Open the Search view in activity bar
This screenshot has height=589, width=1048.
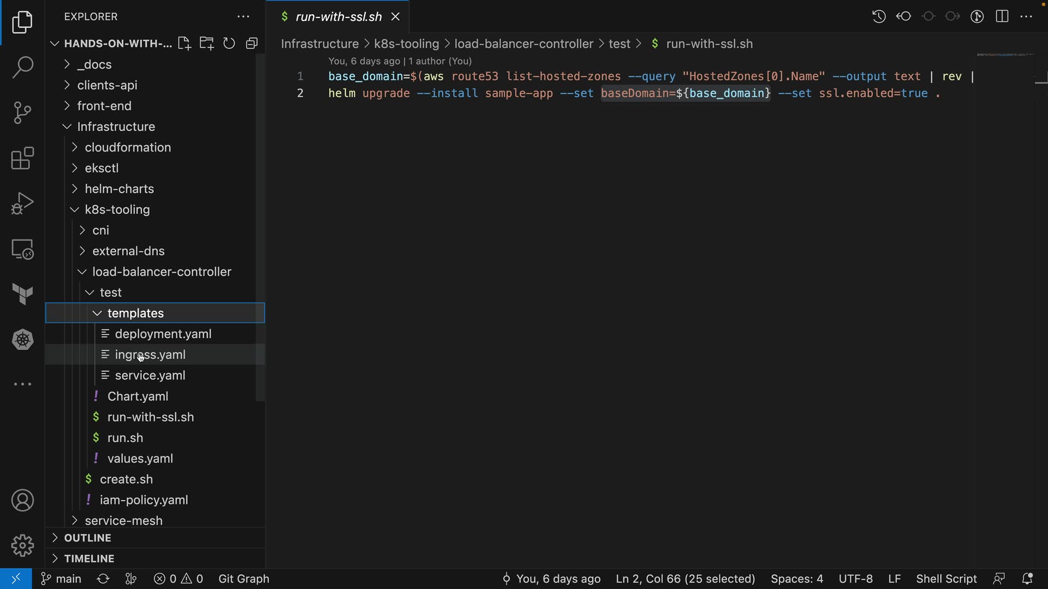[22, 68]
